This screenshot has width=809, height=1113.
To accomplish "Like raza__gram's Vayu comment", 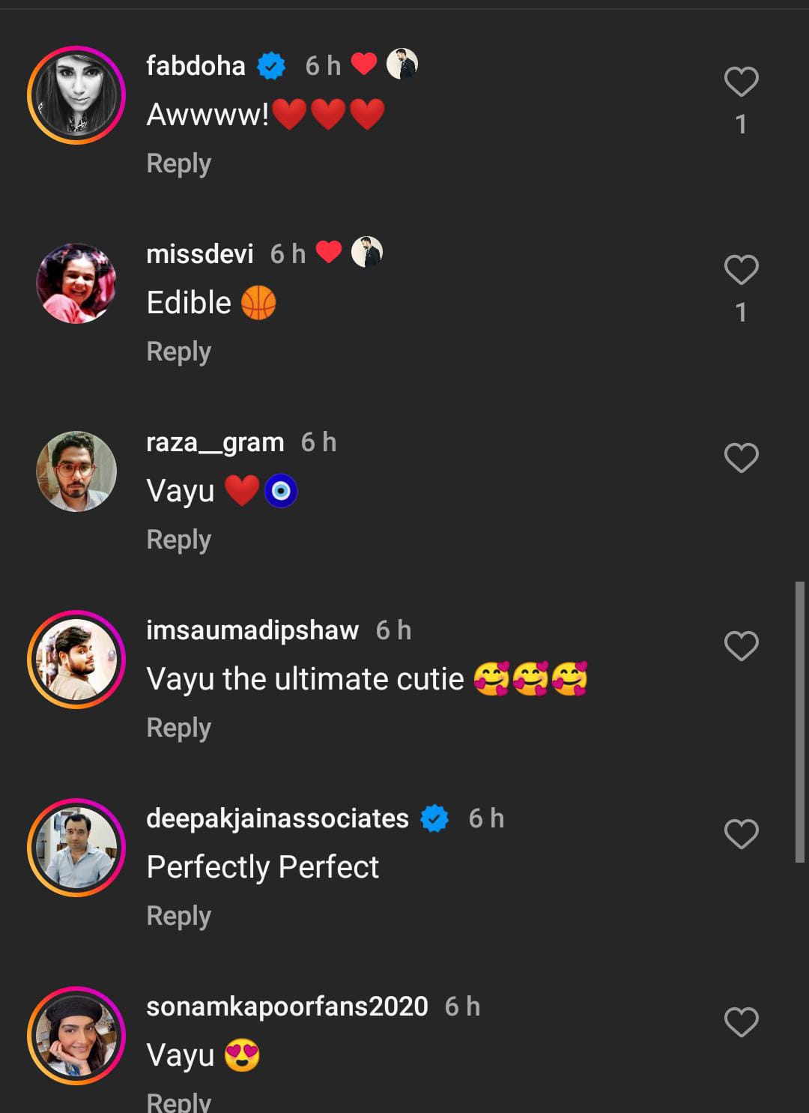I will pyautogui.click(x=741, y=458).
